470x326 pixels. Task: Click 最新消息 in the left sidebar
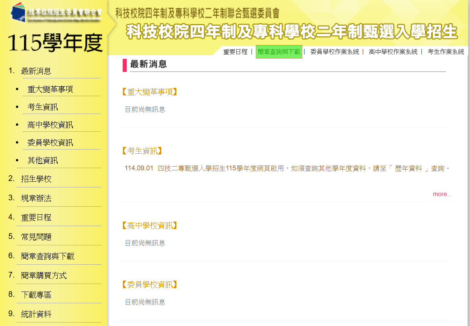point(36,71)
